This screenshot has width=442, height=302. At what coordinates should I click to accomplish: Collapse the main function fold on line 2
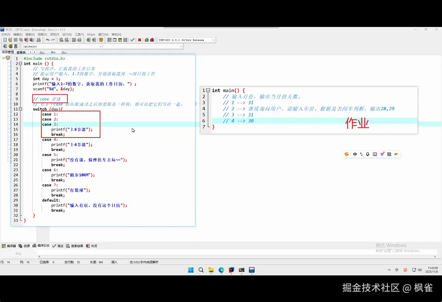pos(20,64)
